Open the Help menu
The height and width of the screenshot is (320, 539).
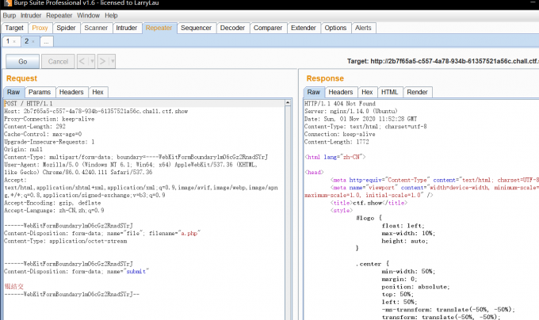click(x=111, y=16)
